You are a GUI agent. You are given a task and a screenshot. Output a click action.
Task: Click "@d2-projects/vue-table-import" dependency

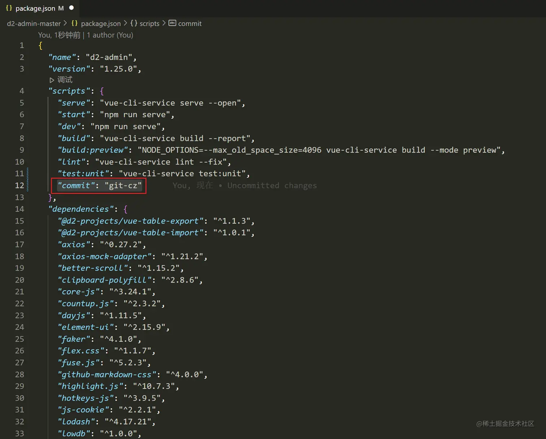(130, 233)
